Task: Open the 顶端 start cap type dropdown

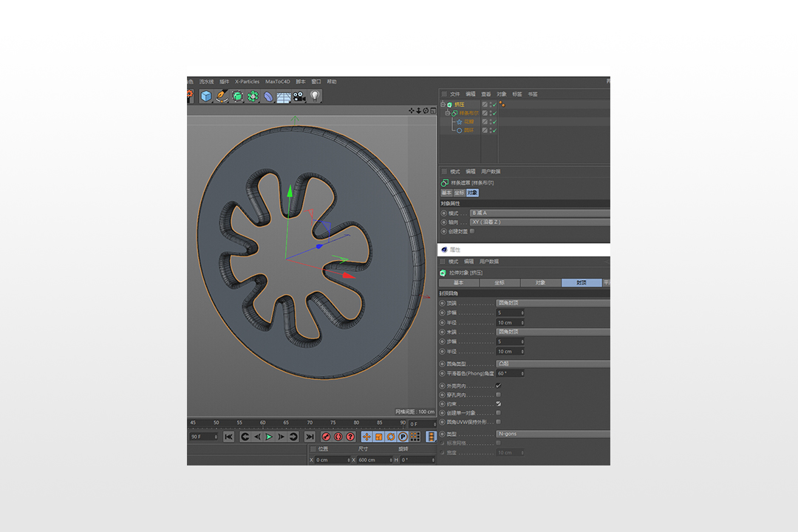Action: tap(553, 303)
